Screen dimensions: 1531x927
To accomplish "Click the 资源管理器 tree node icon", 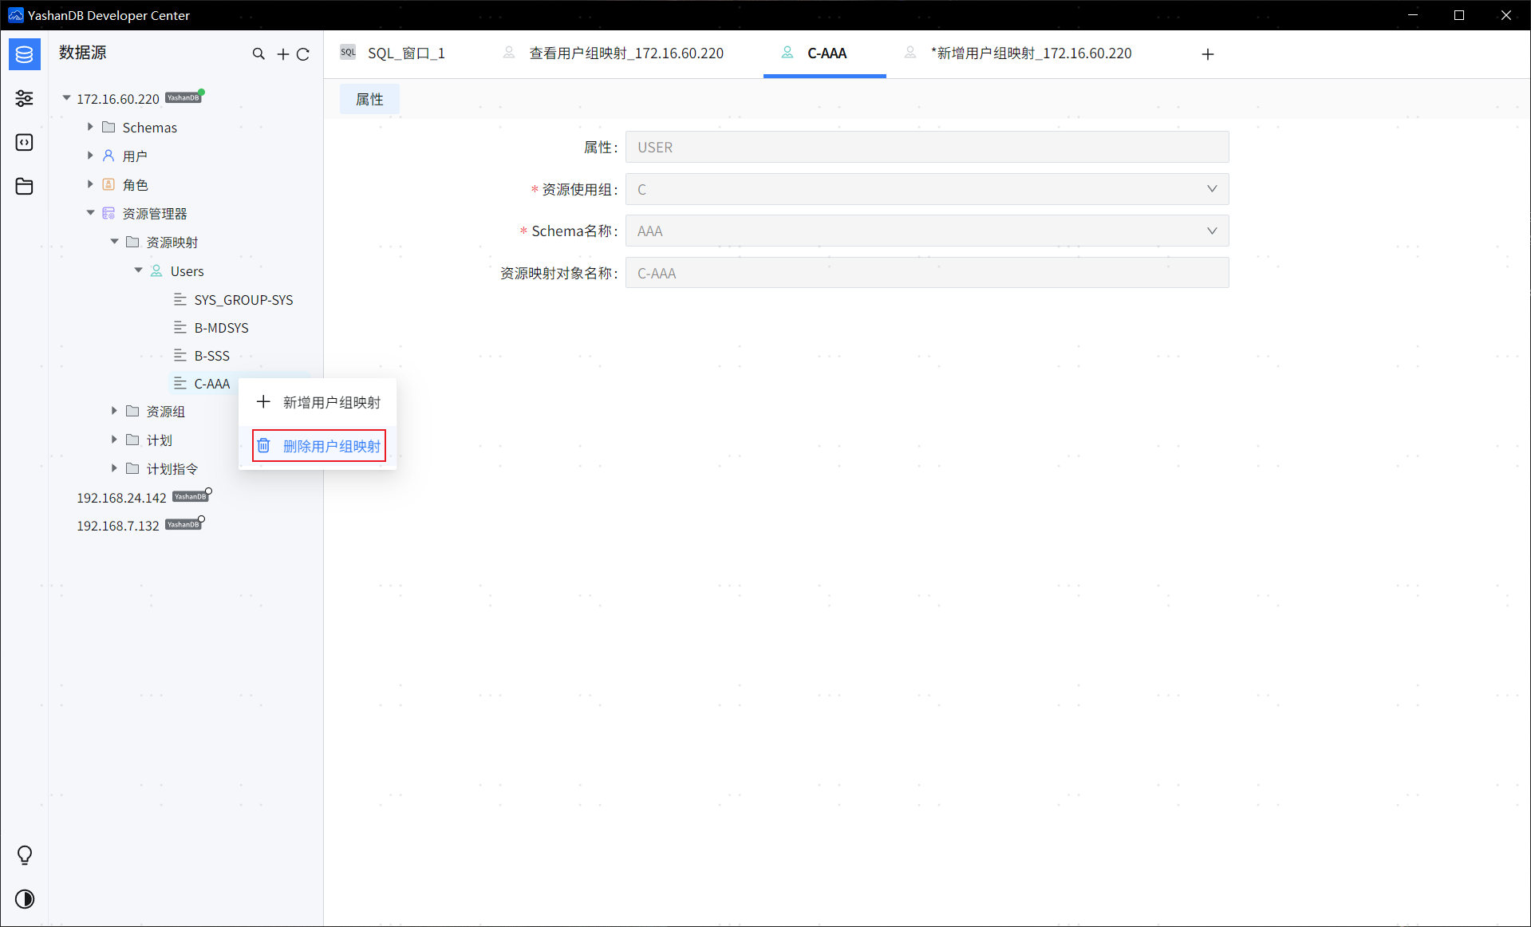I will (x=109, y=213).
